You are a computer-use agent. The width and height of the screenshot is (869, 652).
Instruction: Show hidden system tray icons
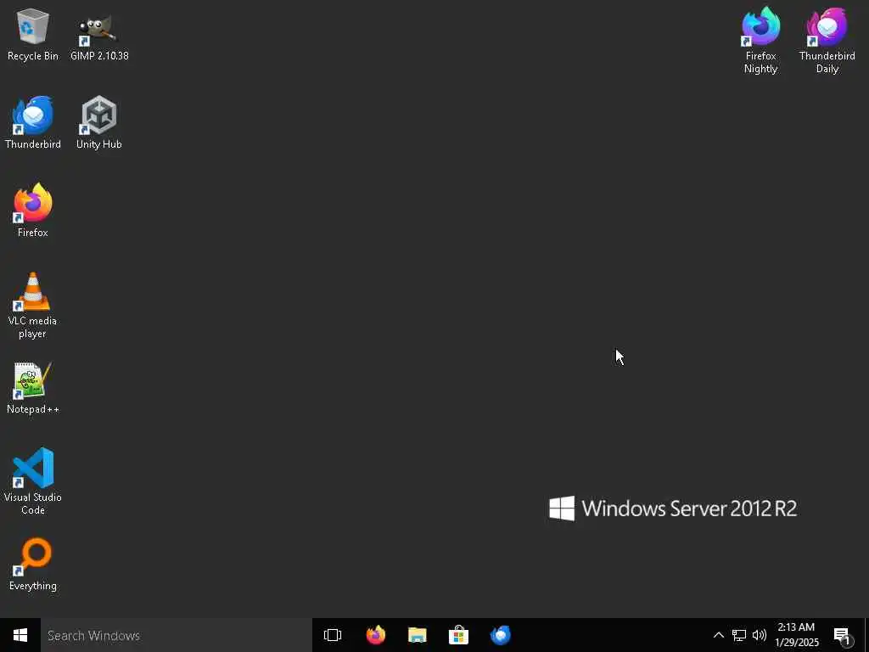point(718,635)
